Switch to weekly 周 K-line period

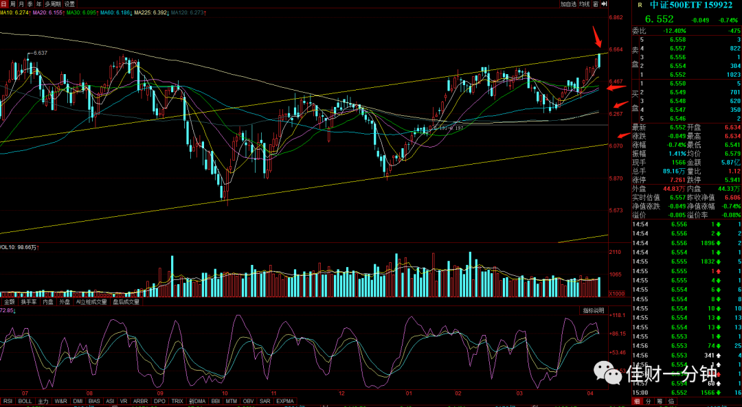[13, 4]
